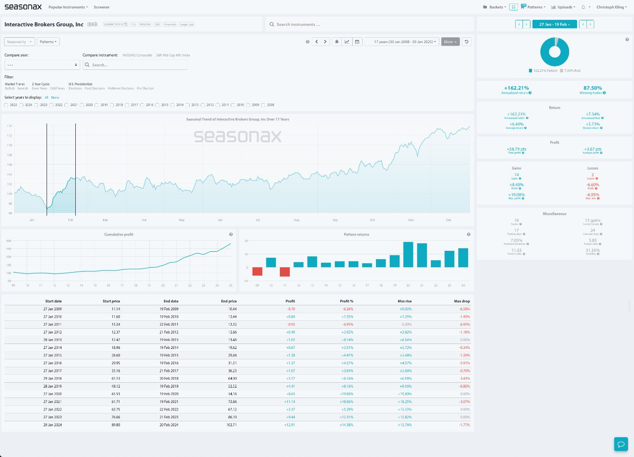Open the 27 Jan - 19 Feb dropdown
The width and height of the screenshot is (634, 457).
(554, 24)
